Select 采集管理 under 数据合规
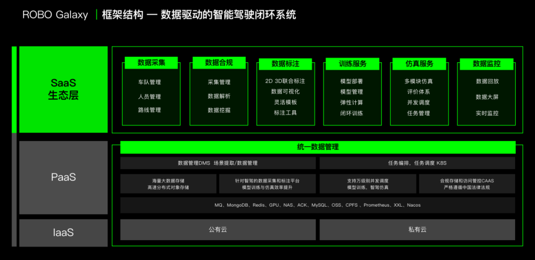This screenshot has width=535, height=260. [x=219, y=82]
